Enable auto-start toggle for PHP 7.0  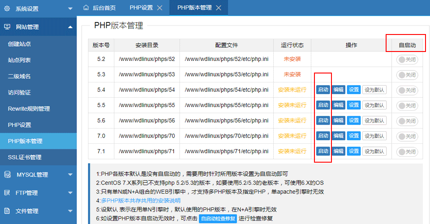pyautogui.click(x=407, y=136)
